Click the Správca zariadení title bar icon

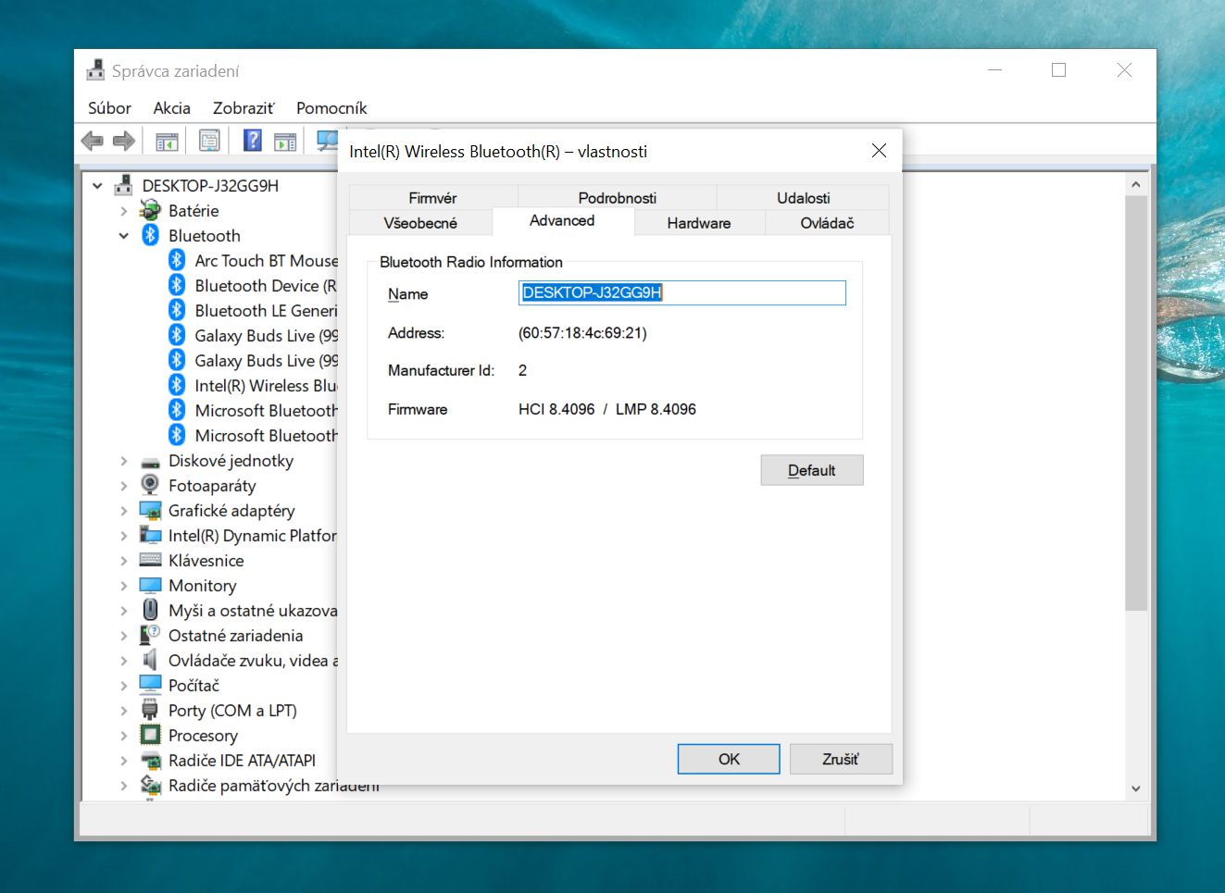tap(95, 70)
